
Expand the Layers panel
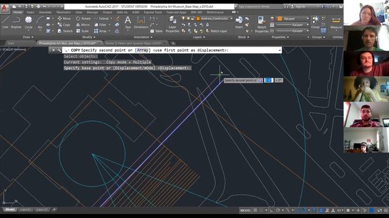click(x=199, y=37)
